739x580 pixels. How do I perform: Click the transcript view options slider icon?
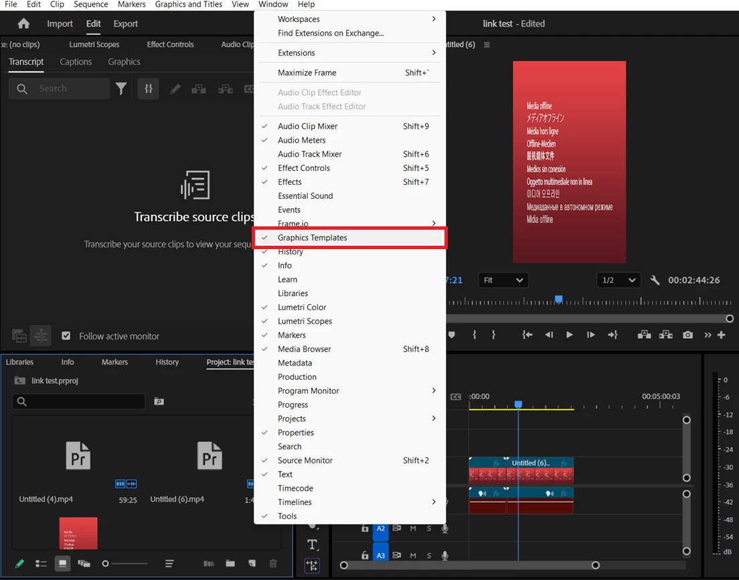coord(149,88)
